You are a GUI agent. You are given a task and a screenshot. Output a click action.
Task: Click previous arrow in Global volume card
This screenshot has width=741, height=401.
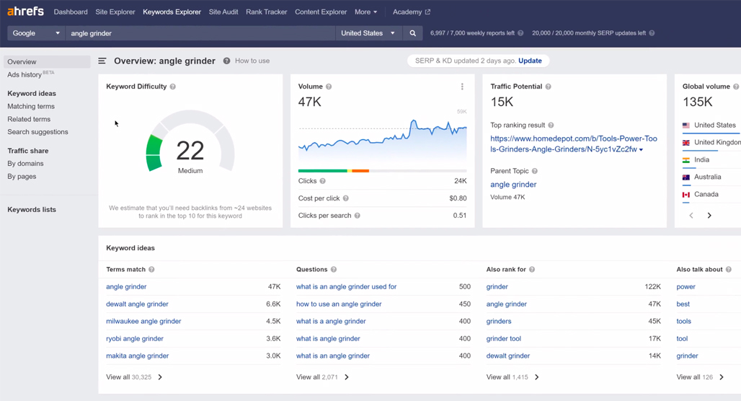691,216
